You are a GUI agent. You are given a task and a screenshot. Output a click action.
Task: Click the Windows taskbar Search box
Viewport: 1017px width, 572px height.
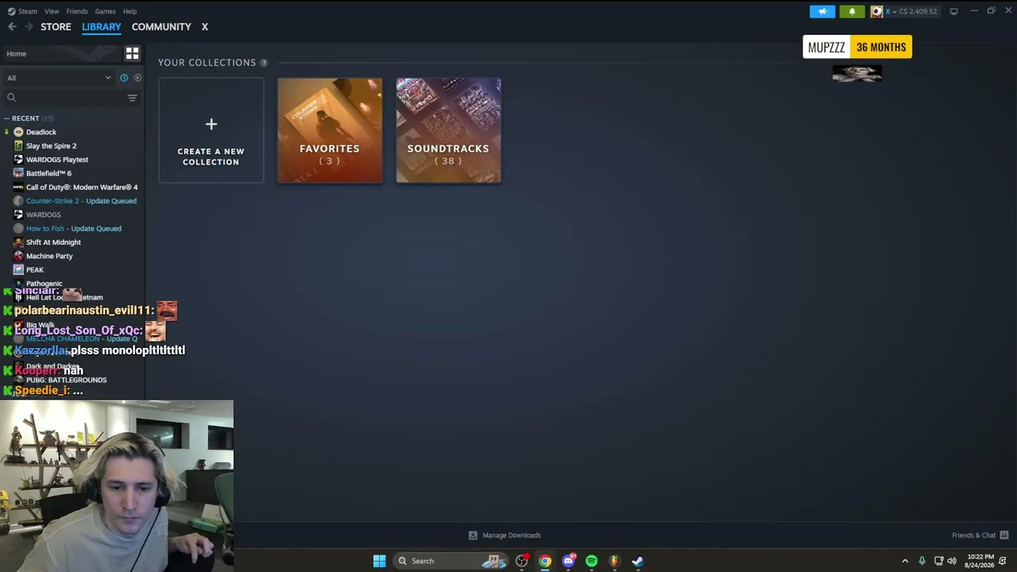pyautogui.click(x=450, y=561)
